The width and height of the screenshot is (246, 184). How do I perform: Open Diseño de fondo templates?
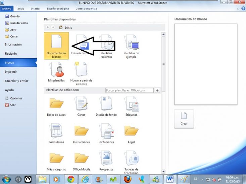[x=106, y=106]
